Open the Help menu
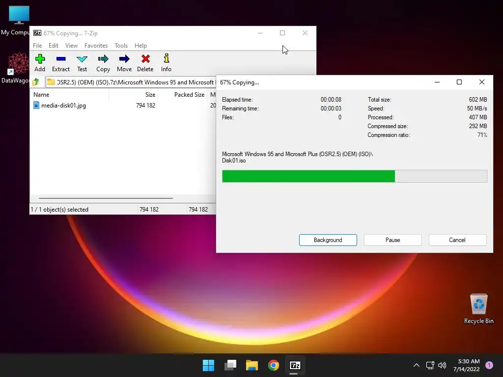This screenshot has width=503, height=377. tap(140, 46)
